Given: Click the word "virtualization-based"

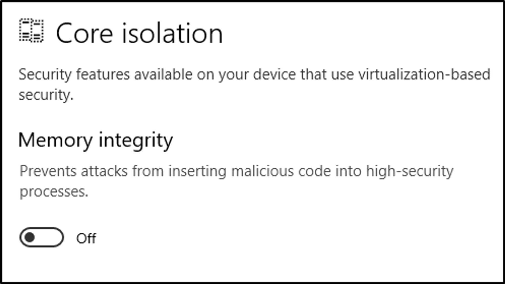Looking at the screenshot, I should 424,75.
